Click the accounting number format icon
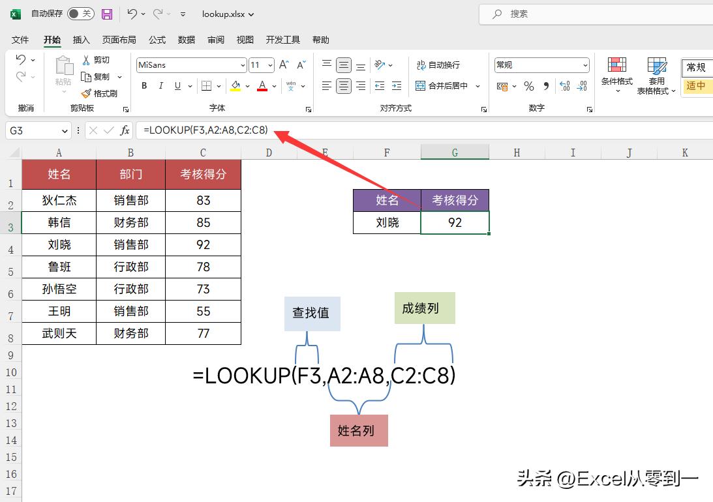 (x=502, y=86)
